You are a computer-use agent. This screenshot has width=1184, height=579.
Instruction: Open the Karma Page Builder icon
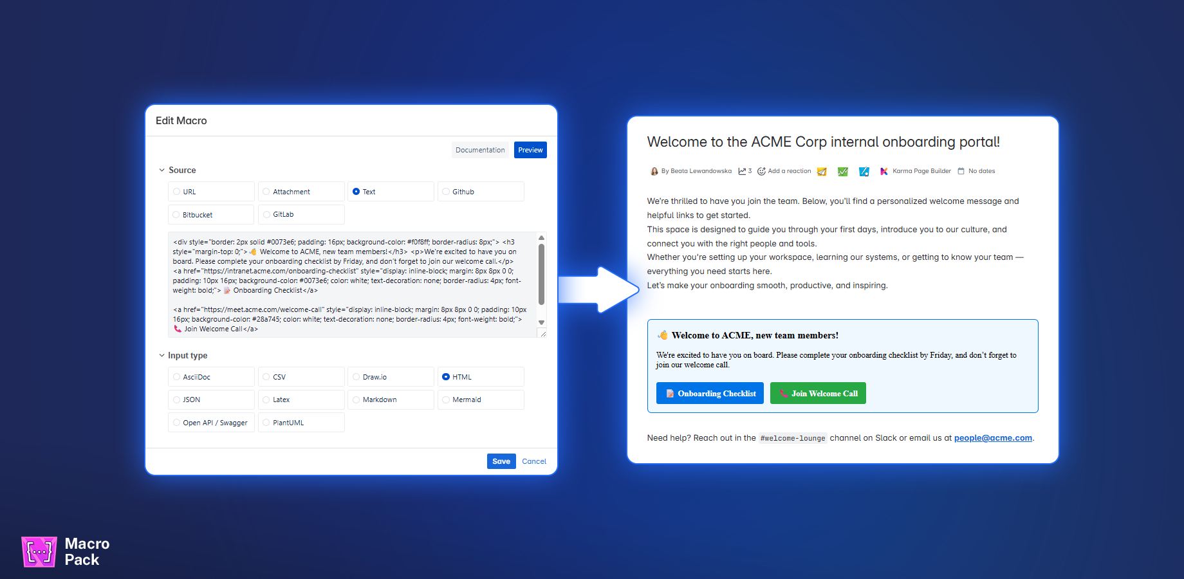pyautogui.click(x=884, y=171)
